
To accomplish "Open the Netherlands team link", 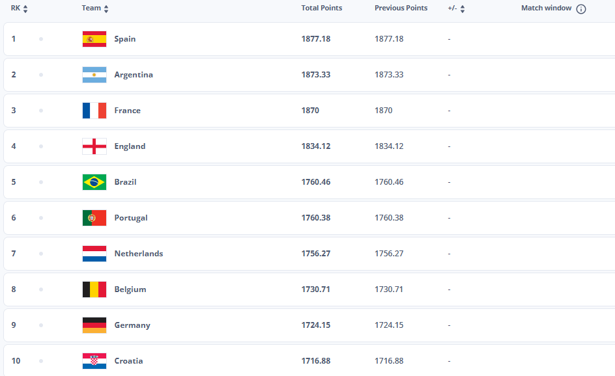I will (x=138, y=254).
